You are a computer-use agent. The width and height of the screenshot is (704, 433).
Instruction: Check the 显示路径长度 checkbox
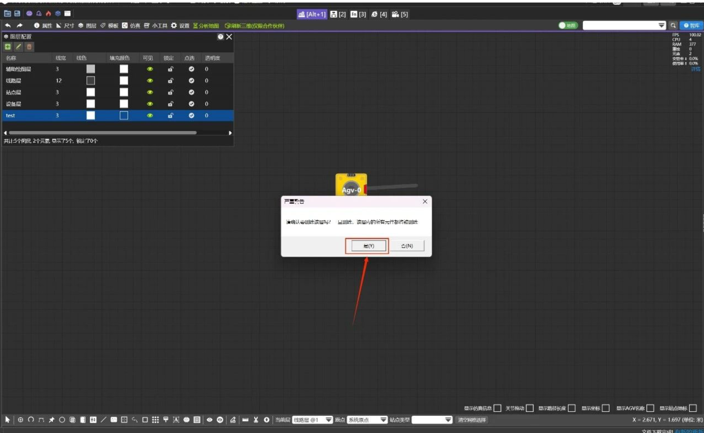[572, 408]
